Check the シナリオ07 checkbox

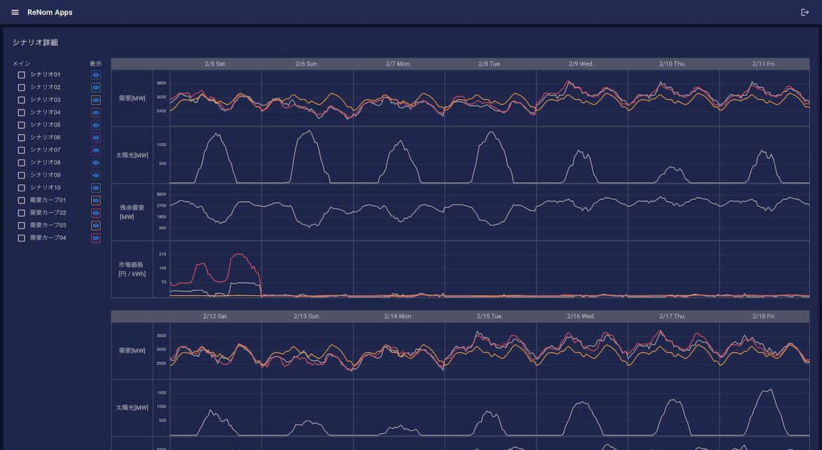click(21, 150)
